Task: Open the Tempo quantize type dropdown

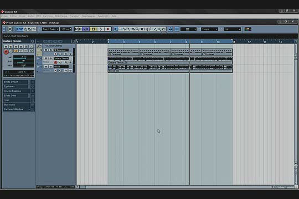Action: click(x=209, y=29)
